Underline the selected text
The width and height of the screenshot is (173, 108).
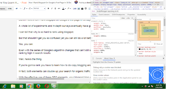click(x=55, y=8)
